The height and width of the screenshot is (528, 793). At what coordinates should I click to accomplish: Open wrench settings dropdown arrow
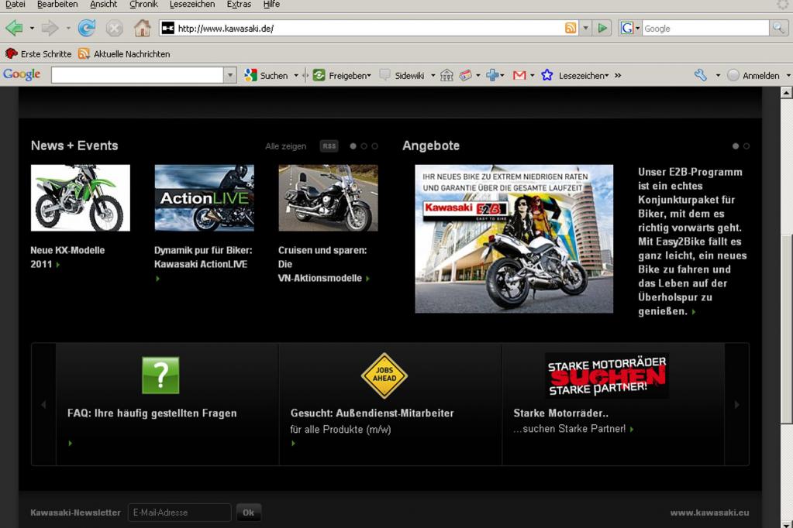718,75
